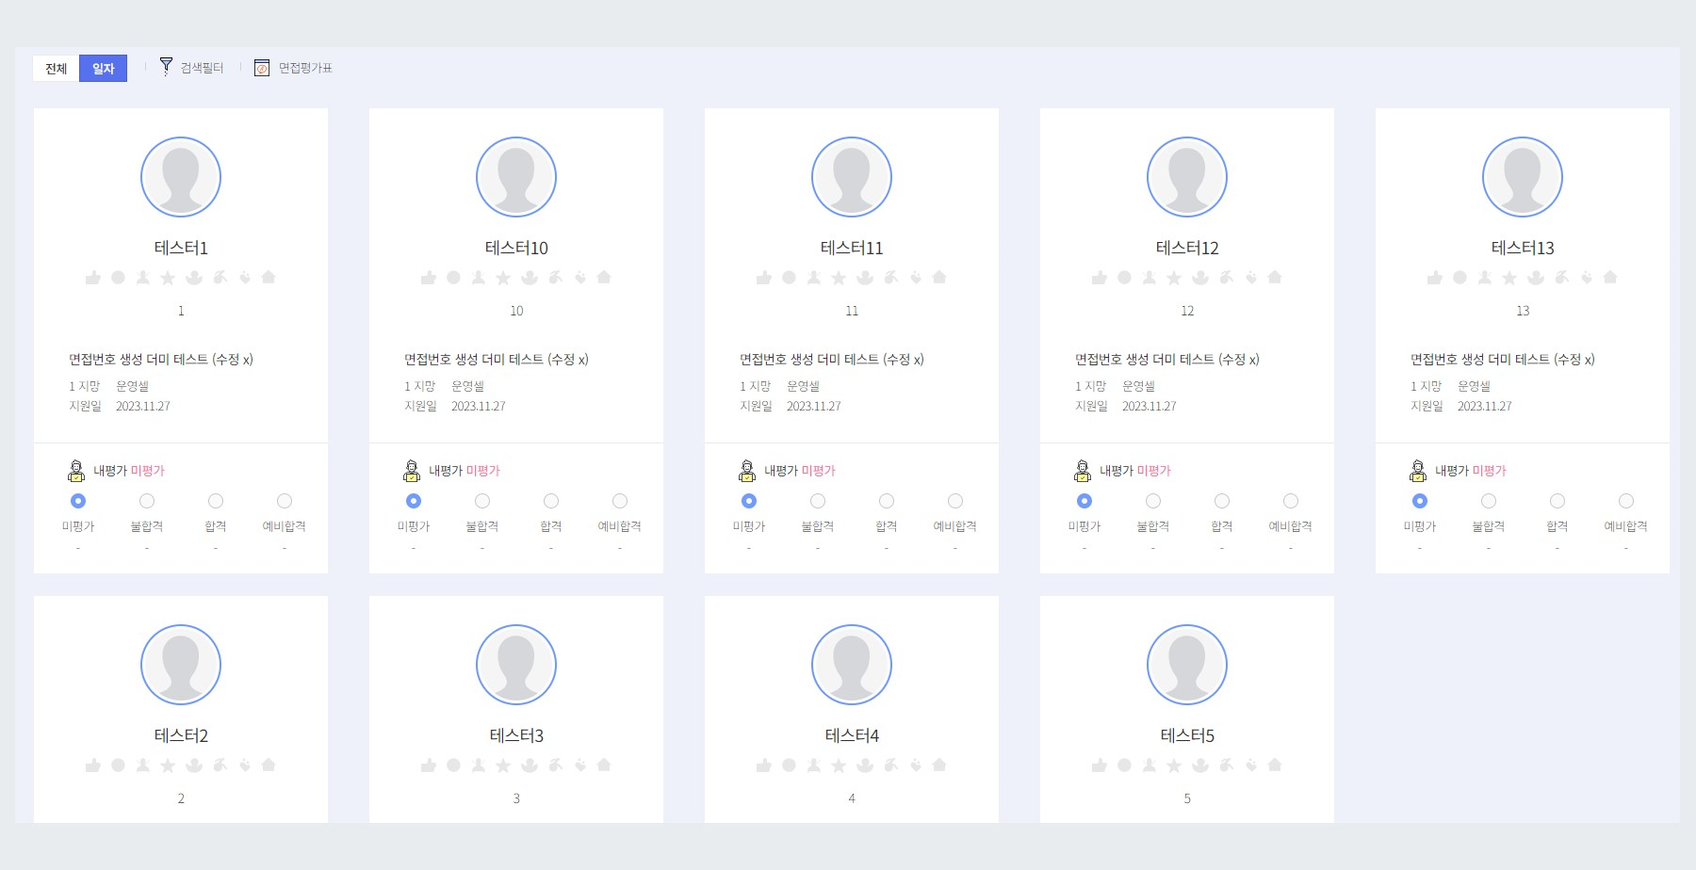The image size is (1696, 870).
Task: Open 면접평가표 interview sheet label
Action: click(305, 68)
